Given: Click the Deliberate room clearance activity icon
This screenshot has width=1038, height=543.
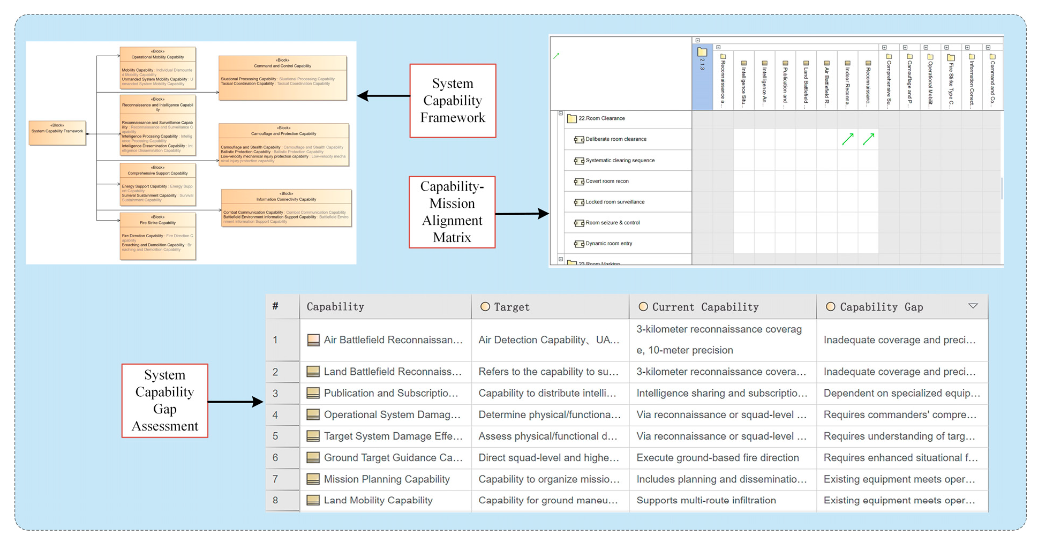Looking at the screenshot, I should (x=578, y=140).
